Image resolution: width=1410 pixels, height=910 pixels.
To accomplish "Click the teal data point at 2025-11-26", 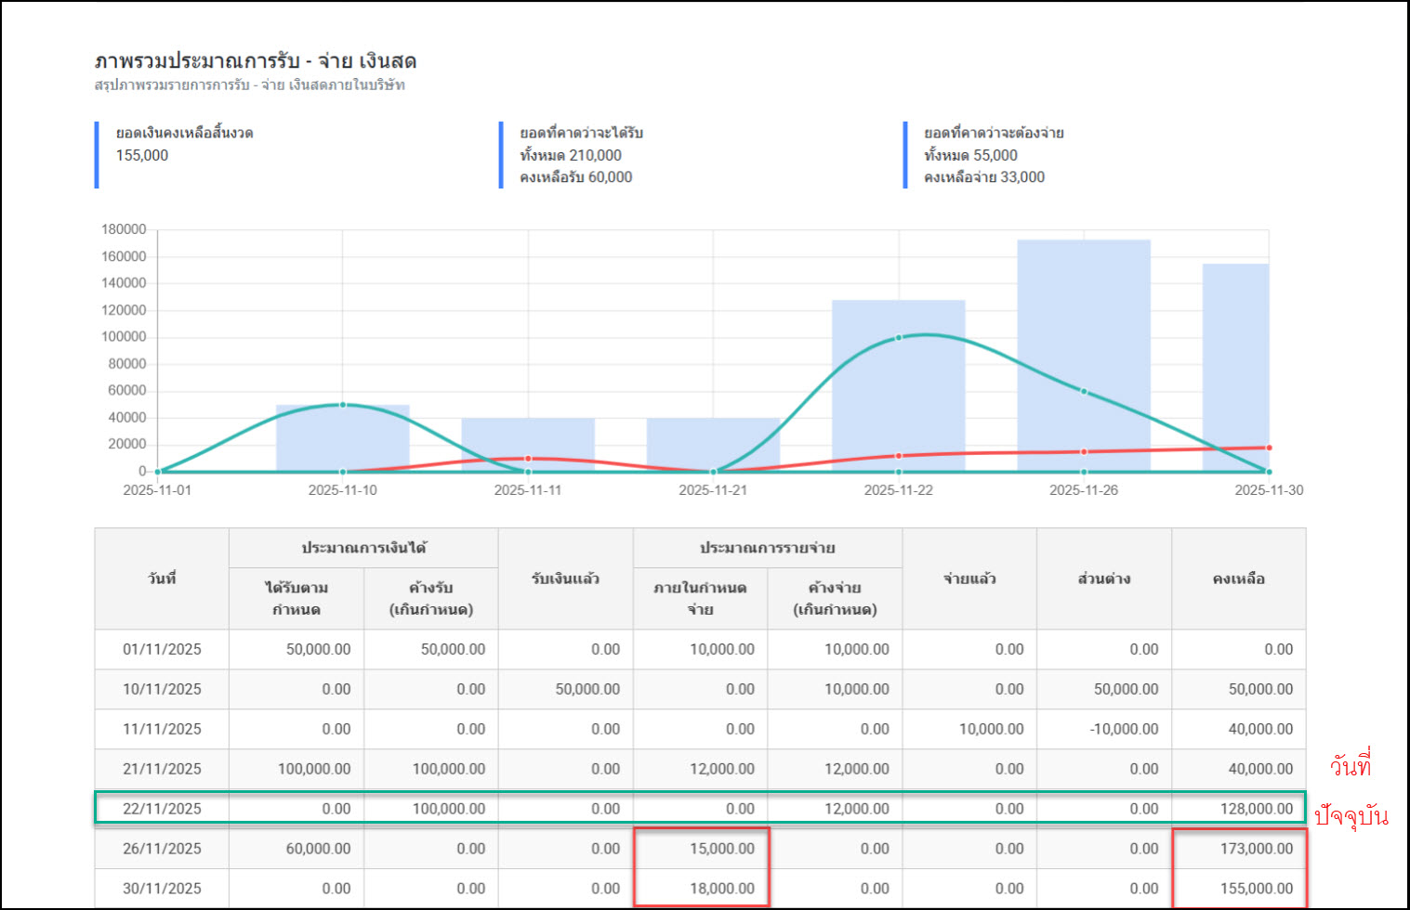I will click(1084, 392).
